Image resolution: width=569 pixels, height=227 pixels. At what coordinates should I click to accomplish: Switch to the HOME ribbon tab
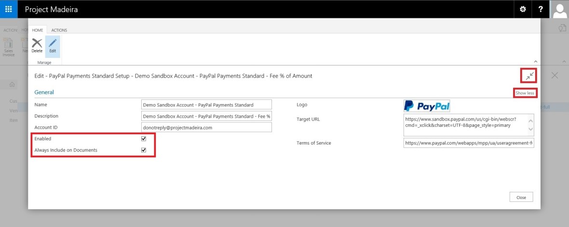point(38,30)
